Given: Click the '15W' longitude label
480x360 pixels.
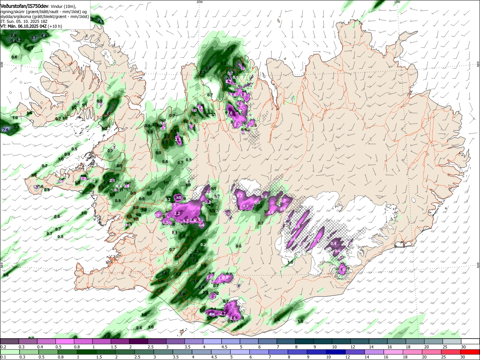Looking at the screenshot, I should click(397, 2).
